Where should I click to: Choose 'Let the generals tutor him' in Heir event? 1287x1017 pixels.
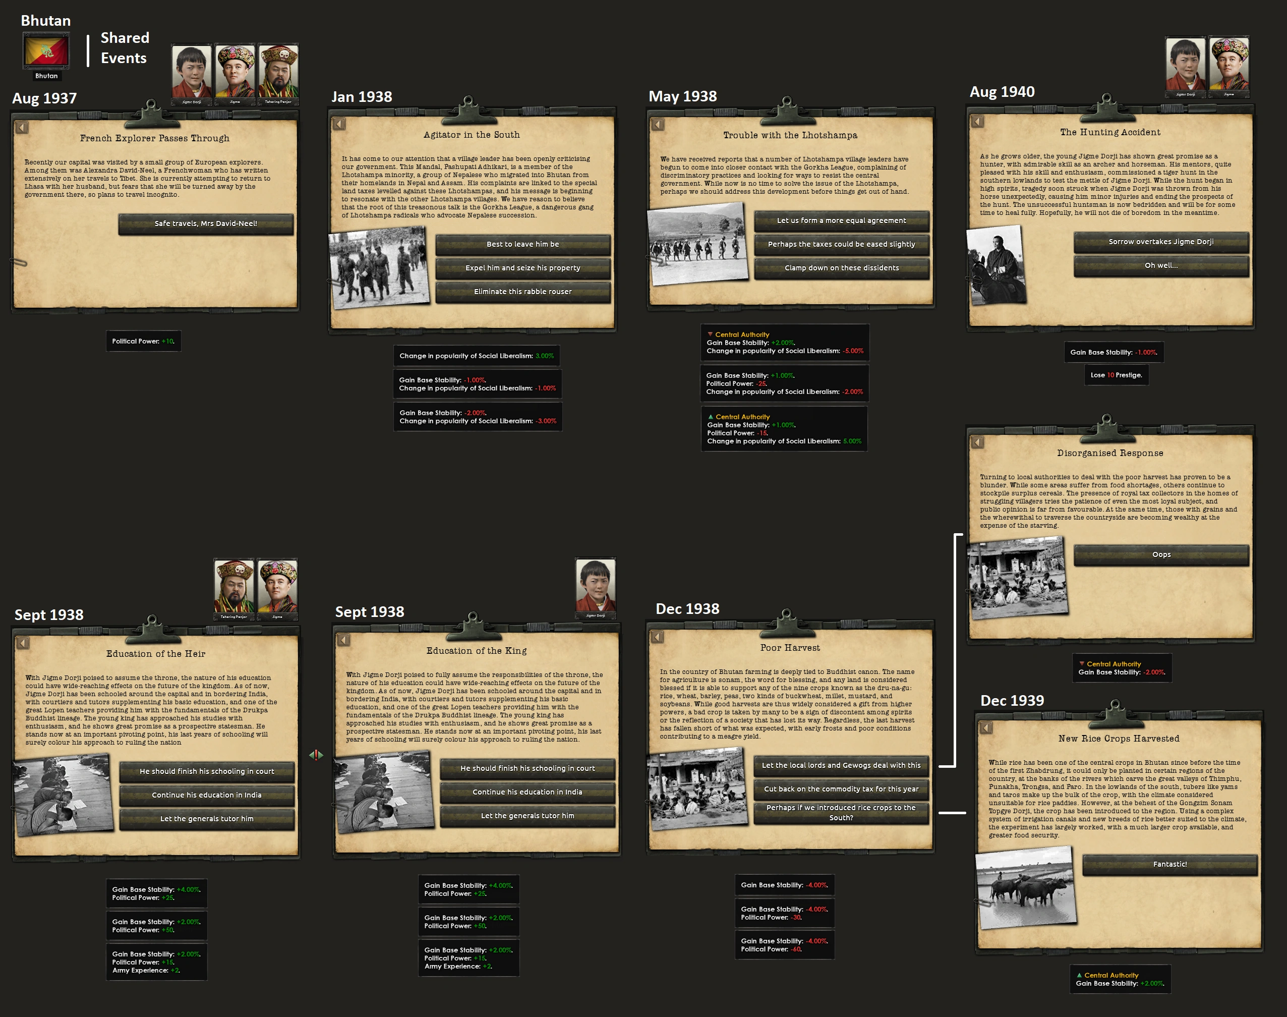[207, 819]
